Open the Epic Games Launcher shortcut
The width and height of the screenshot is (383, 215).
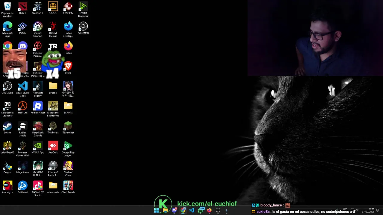tap(7, 109)
